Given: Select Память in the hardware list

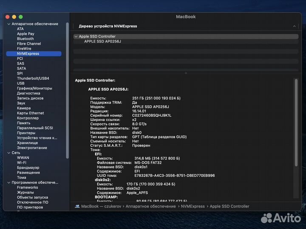Looking at the screenshot, I should click(23, 123).
